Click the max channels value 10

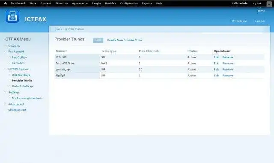140,69
